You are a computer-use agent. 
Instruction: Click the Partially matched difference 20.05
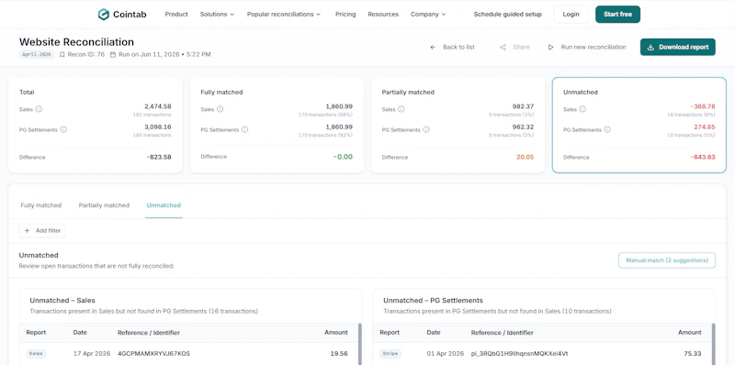coord(525,157)
